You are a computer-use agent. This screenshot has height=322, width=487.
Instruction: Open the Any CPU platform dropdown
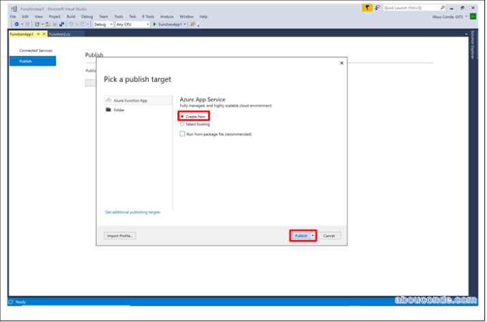click(132, 24)
